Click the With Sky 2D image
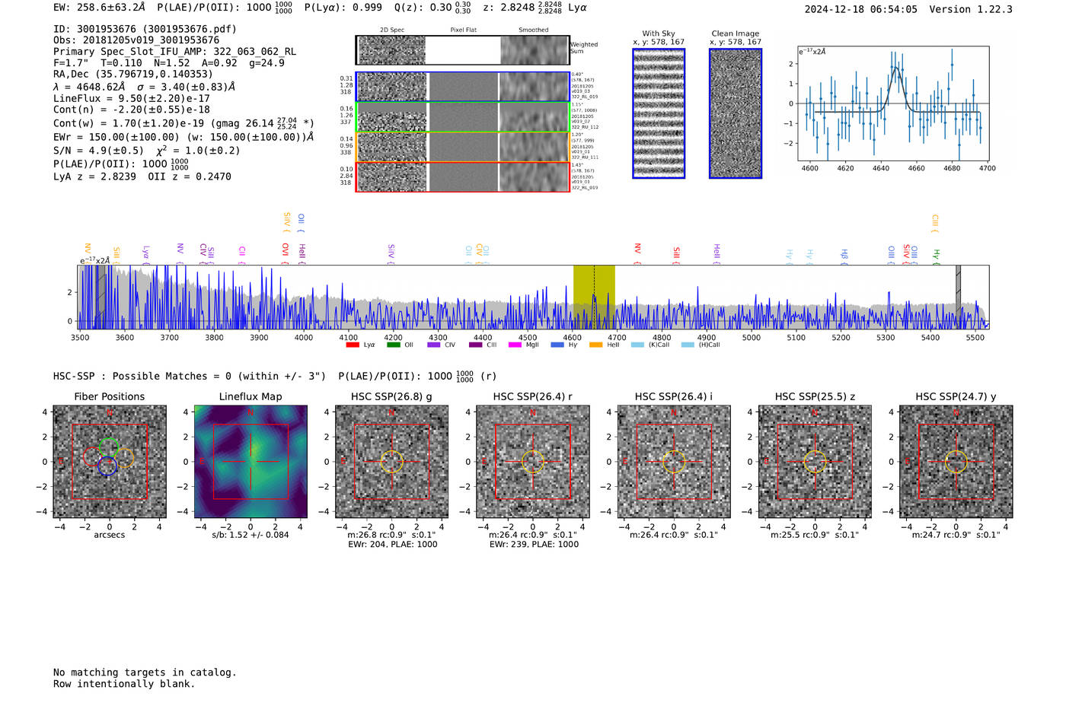 pos(659,113)
